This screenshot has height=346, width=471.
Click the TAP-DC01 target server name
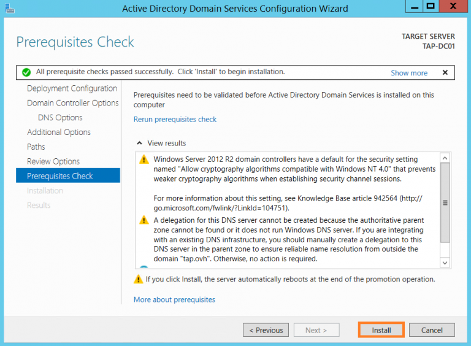438,46
